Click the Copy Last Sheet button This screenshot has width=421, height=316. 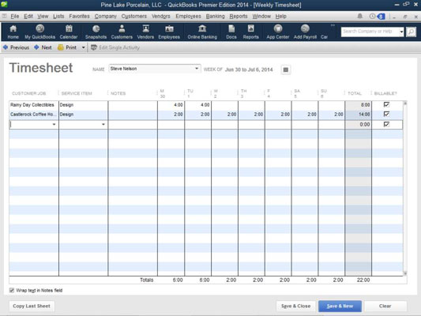32,306
